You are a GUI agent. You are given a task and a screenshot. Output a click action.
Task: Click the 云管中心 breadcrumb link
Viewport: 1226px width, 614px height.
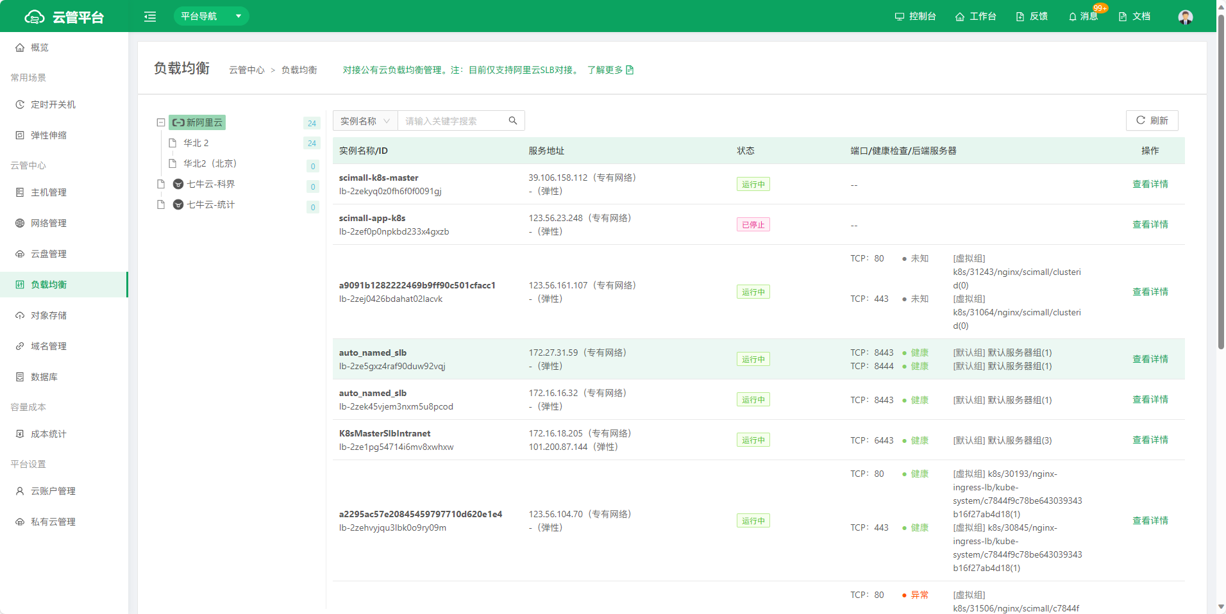coord(247,70)
